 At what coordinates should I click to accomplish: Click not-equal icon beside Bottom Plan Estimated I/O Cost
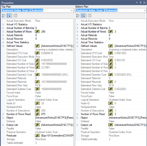(x=111, y=60)
